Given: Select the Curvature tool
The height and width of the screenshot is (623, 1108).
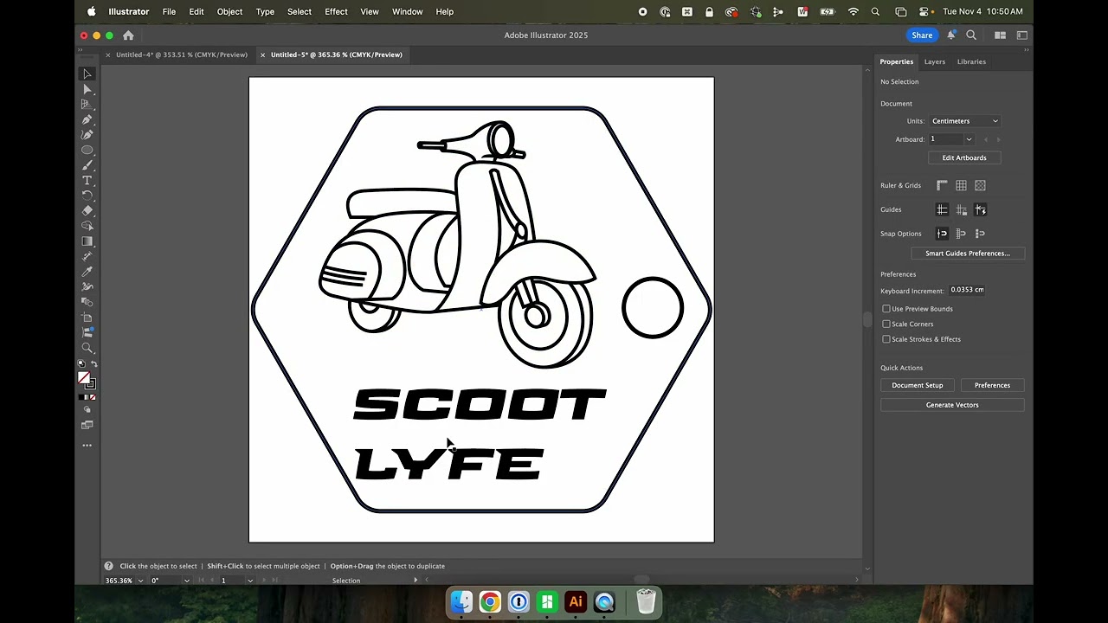Looking at the screenshot, I should point(87,134).
